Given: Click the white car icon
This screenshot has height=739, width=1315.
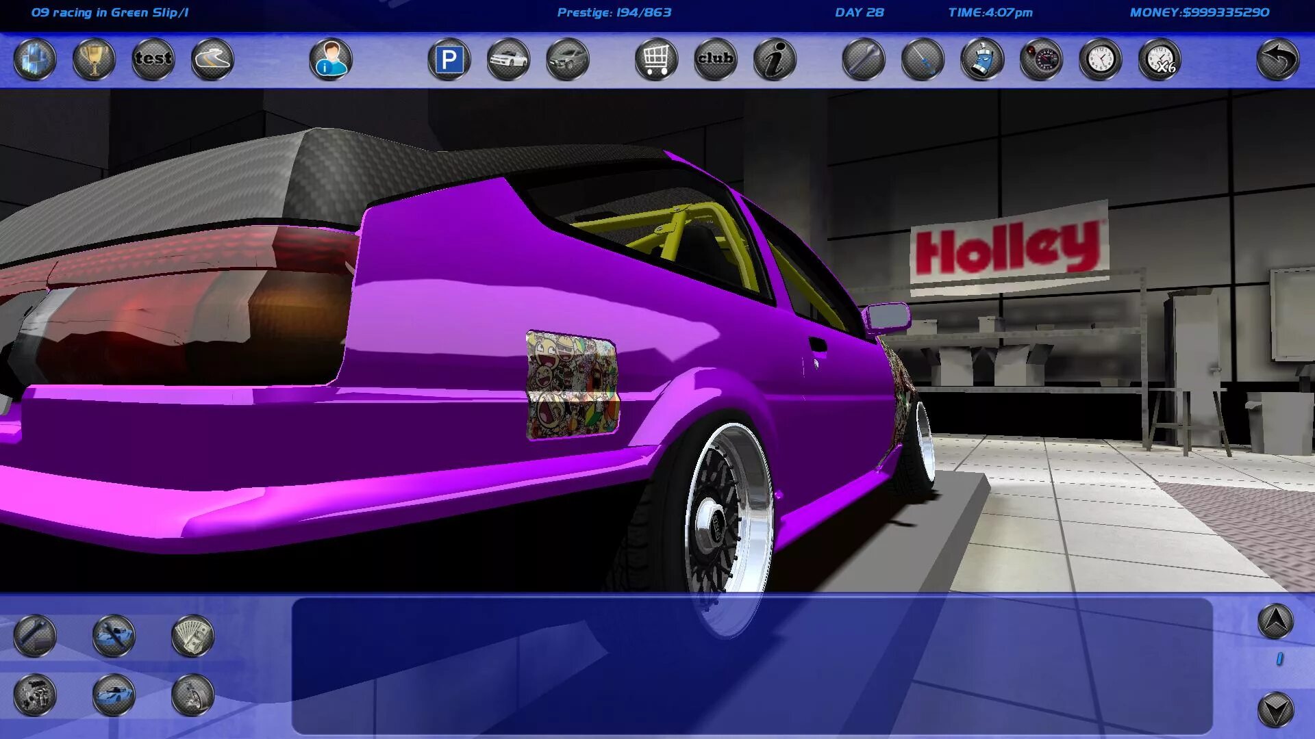Looking at the screenshot, I should pos(508,60).
